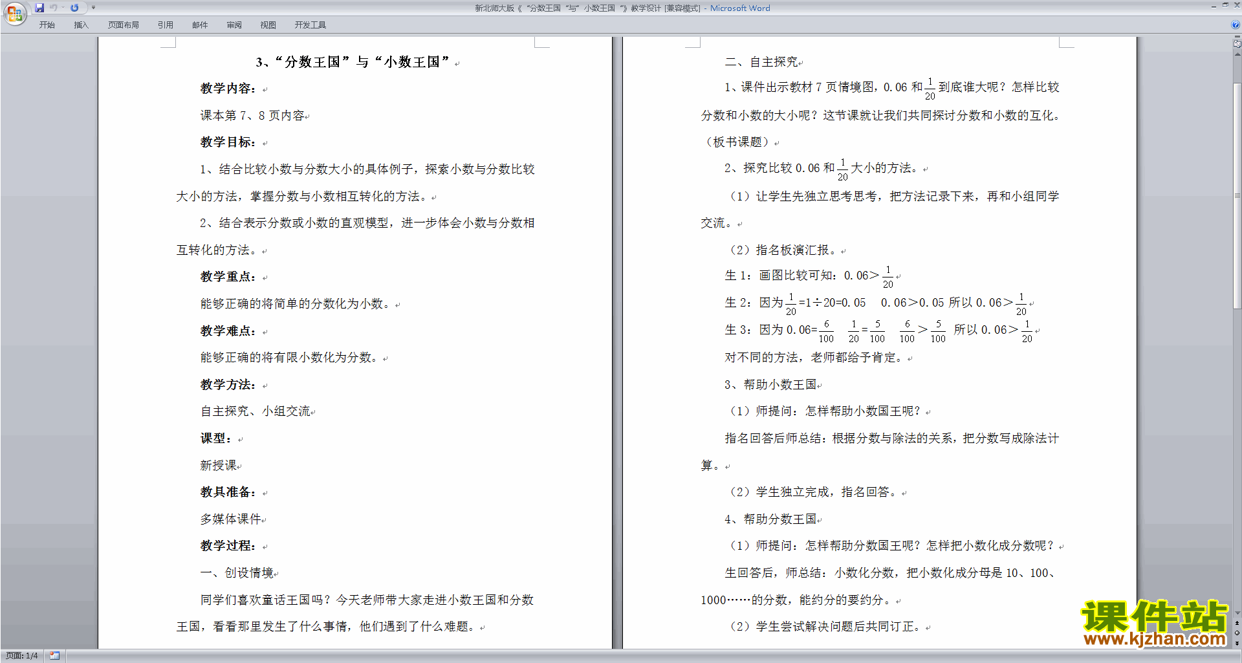Viewport: 1242px width, 663px height.
Task: Click the Previous Page double-arrow button
Action: tap(1237, 624)
